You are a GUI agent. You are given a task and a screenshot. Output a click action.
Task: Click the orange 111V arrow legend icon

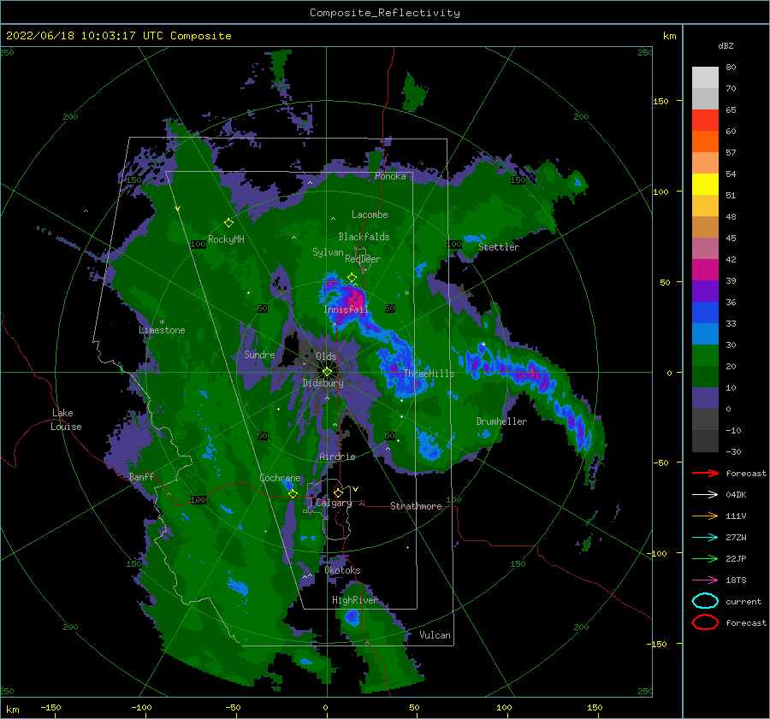click(705, 516)
